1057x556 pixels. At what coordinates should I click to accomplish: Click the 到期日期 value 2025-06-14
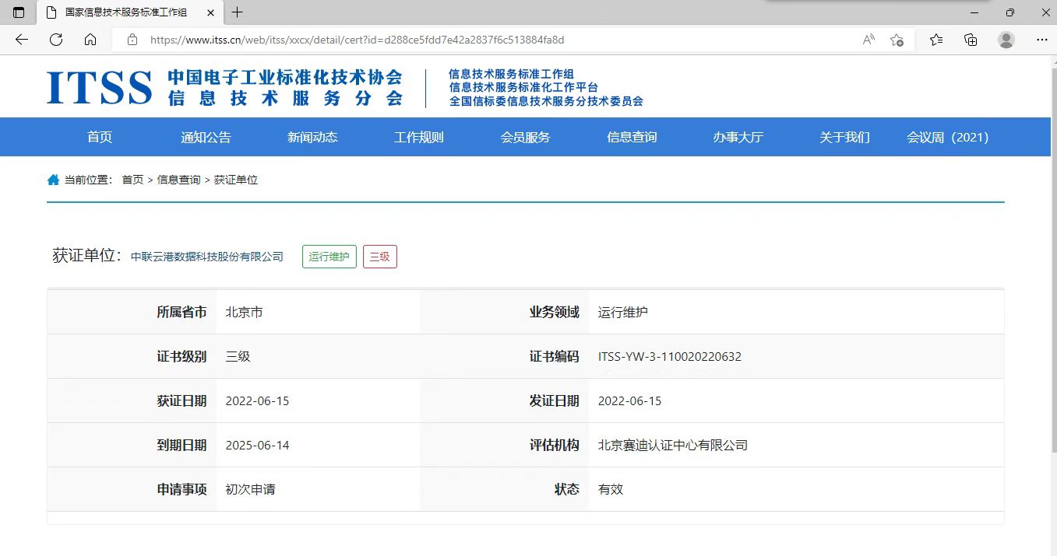257,446
